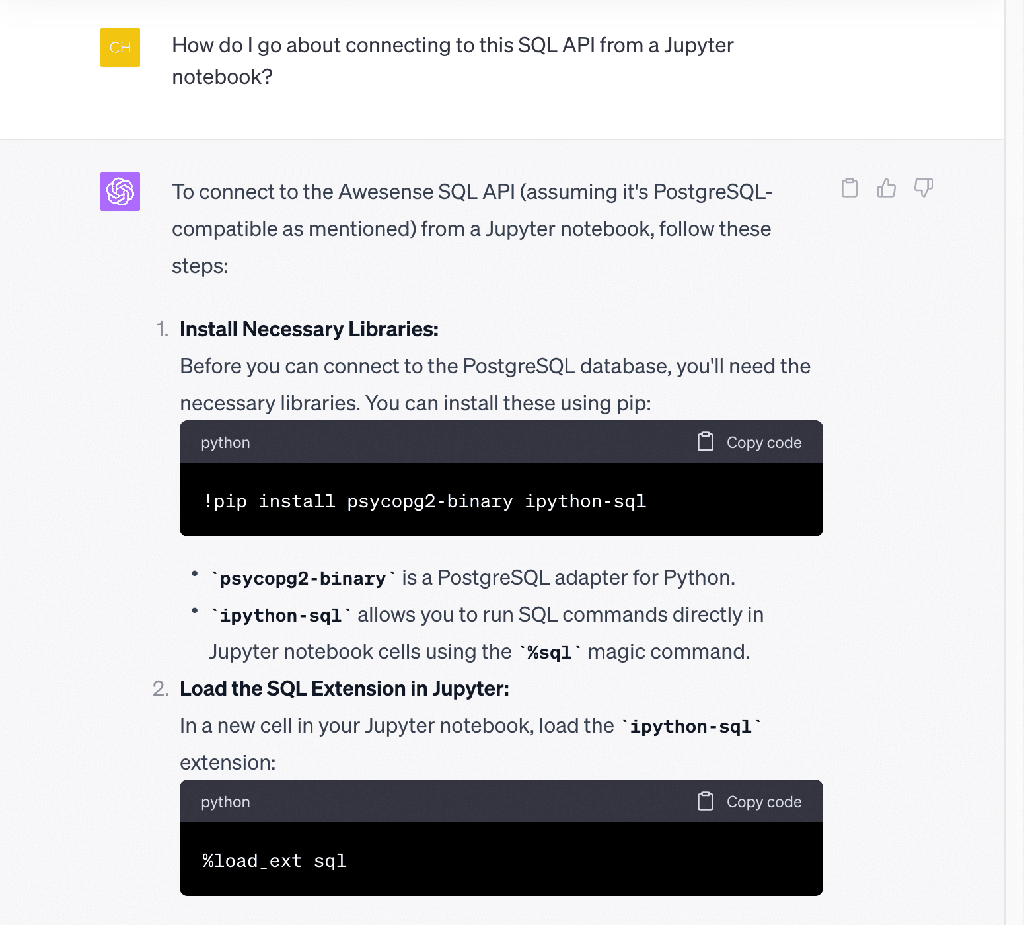Viewport: 1024px width, 925px height.
Task: Click the copy icon on the pip install snippet
Action: pos(706,441)
